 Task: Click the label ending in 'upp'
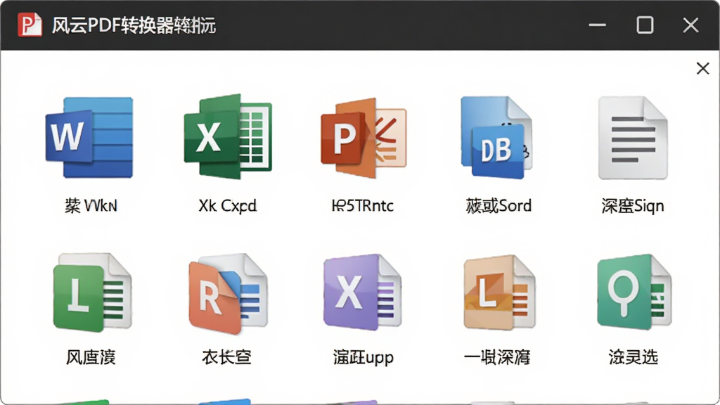[x=364, y=357]
